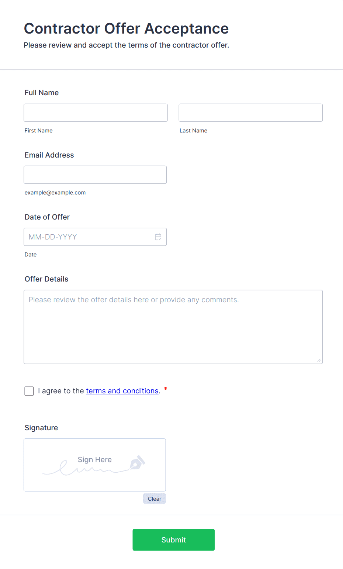The width and height of the screenshot is (343, 569).
Task: Clear the signature with Clear button
Action: tap(155, 499)
